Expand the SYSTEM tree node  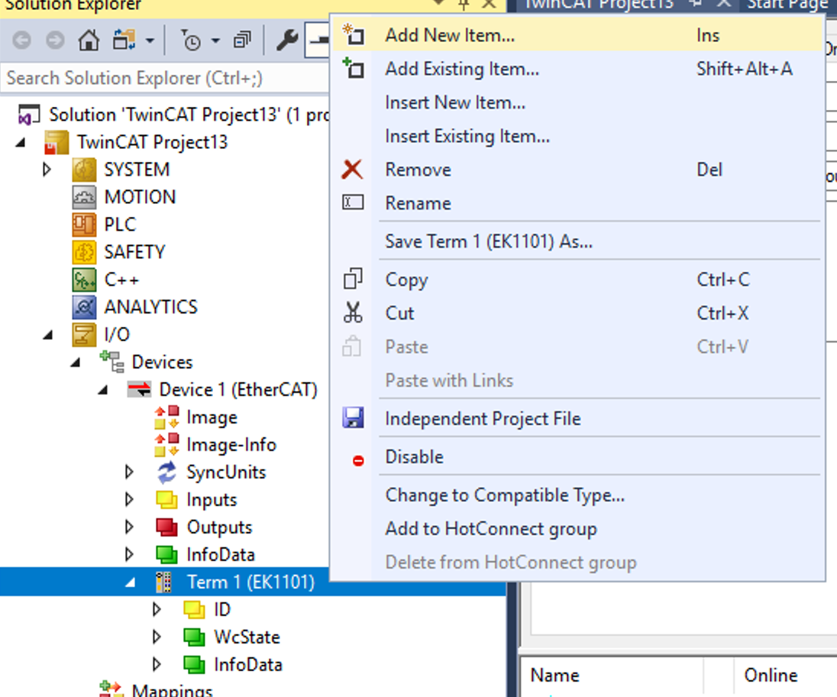click(x=47, y=170)
